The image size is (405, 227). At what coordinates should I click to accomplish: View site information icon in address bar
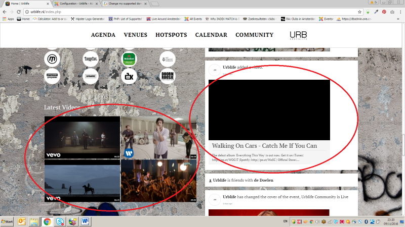(27, 12)
